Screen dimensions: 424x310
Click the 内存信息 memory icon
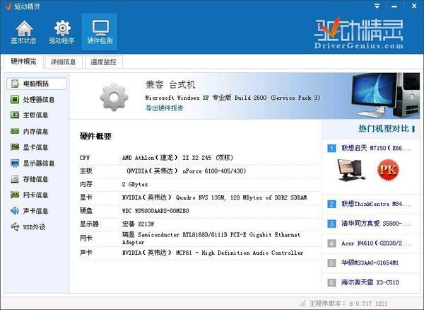(15, 132)
